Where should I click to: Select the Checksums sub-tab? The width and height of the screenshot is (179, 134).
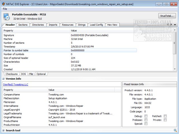pyautogui.click(x=11, y=74)
